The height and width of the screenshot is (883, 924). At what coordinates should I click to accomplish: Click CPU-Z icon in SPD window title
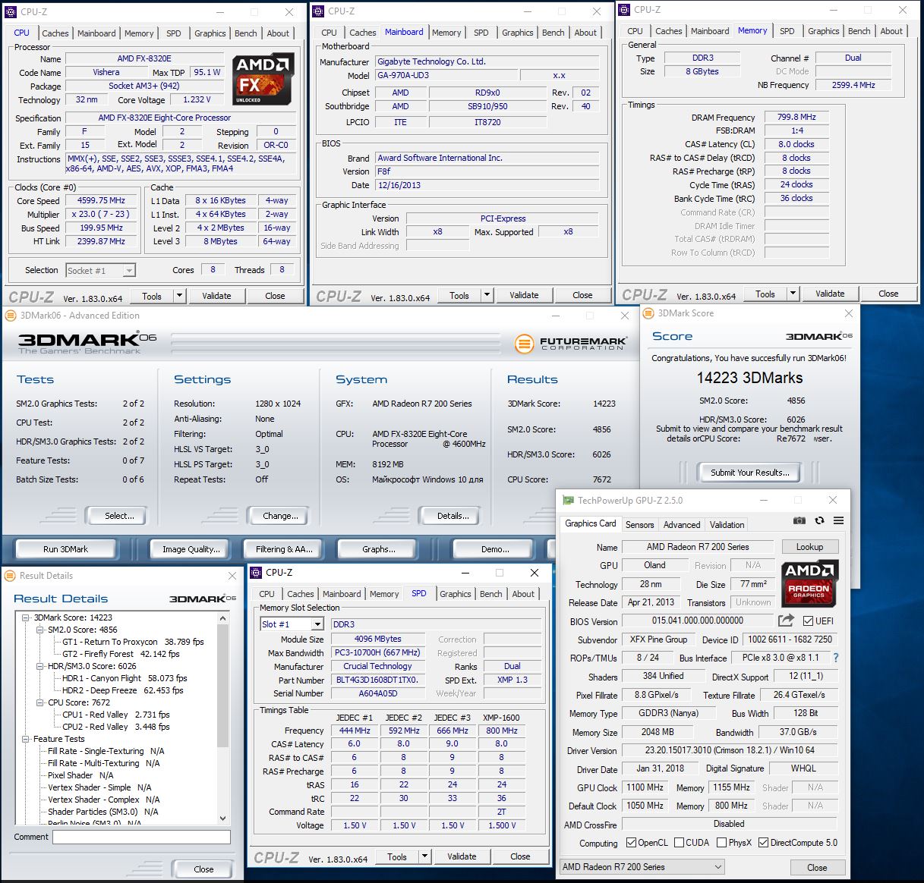point(257,573)
